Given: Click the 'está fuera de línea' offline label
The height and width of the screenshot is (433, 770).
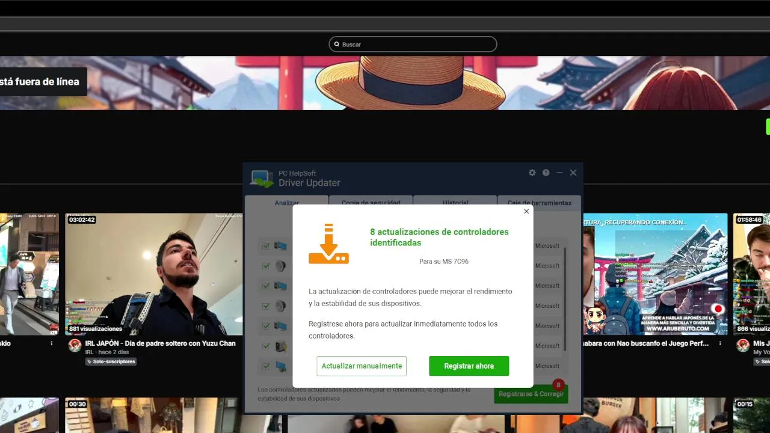Looking at the screenshot, I should (40, 82).
